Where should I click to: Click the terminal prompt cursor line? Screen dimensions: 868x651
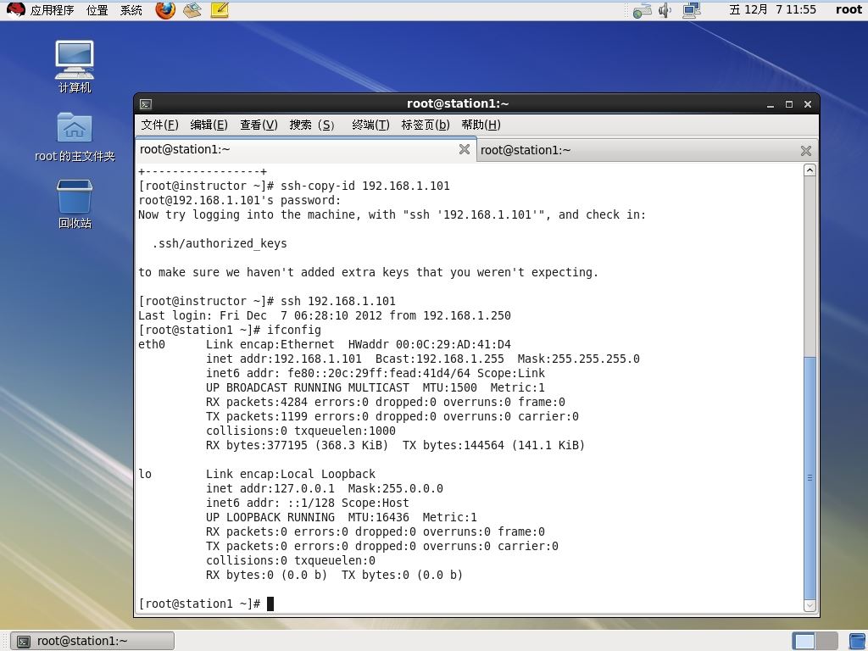pyautogui.click(x=206, y=604)
